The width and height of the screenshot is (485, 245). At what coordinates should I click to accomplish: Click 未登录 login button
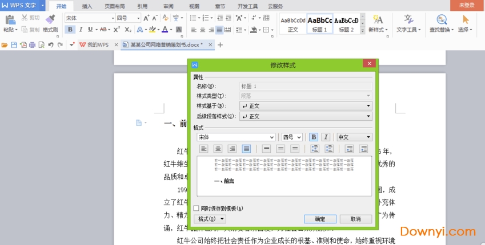(x=467, y=5)
